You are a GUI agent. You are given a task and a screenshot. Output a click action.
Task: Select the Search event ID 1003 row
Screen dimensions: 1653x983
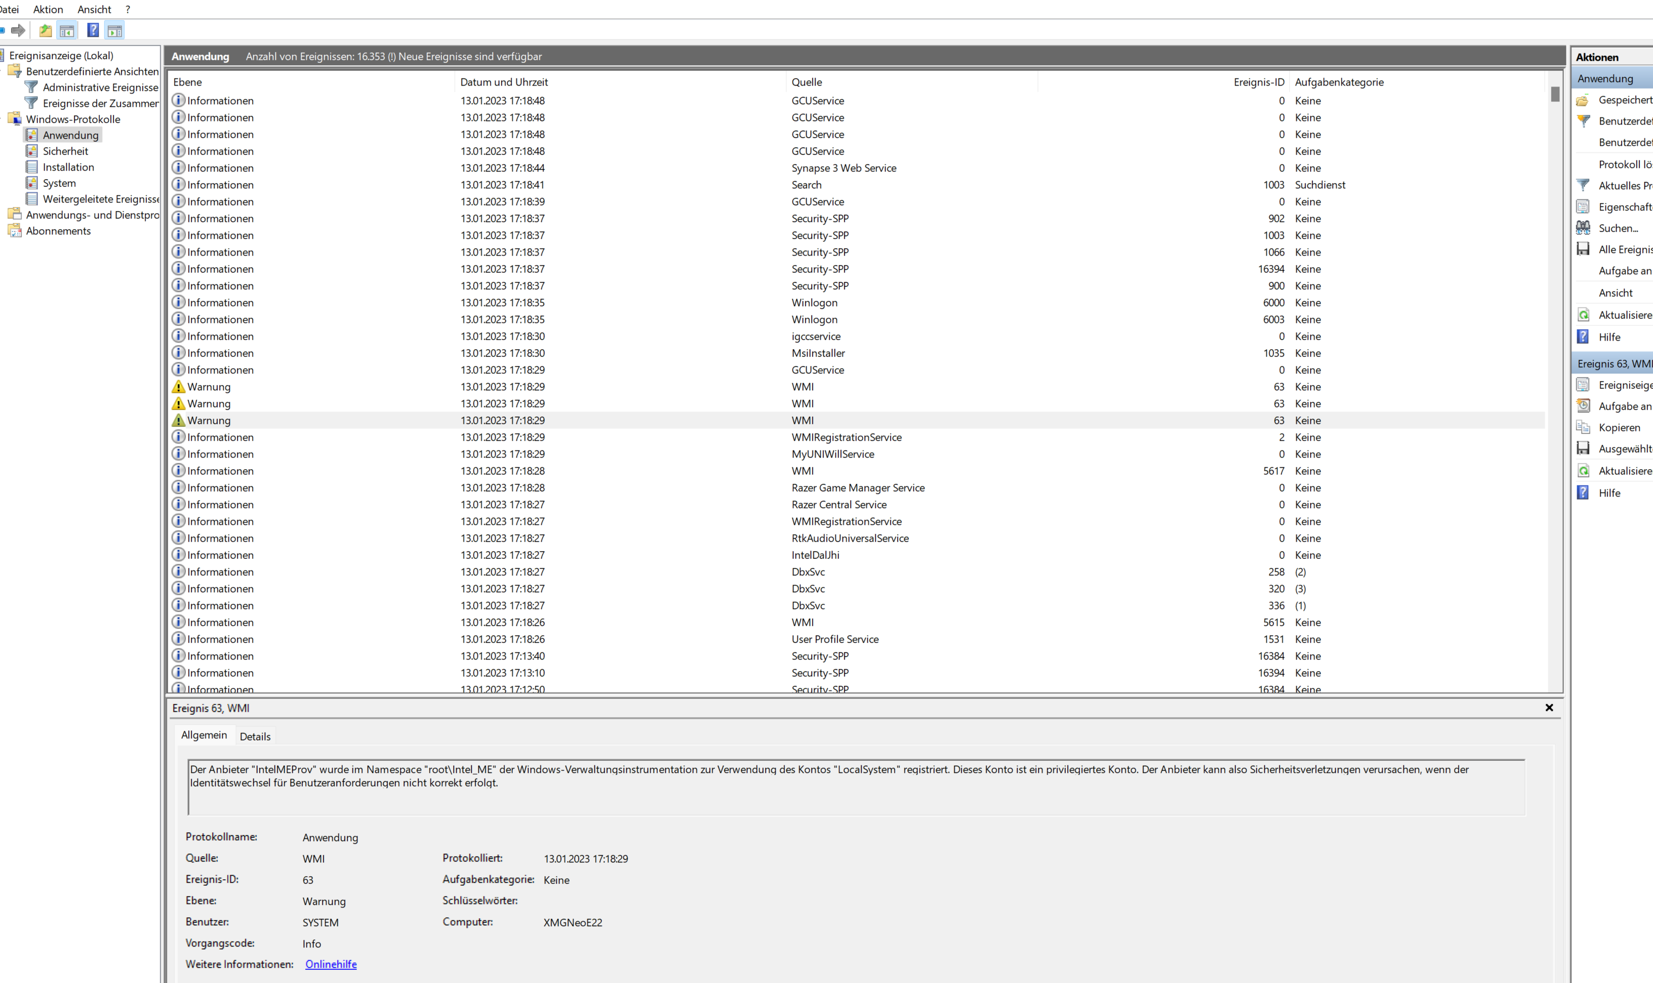point(805,185)
